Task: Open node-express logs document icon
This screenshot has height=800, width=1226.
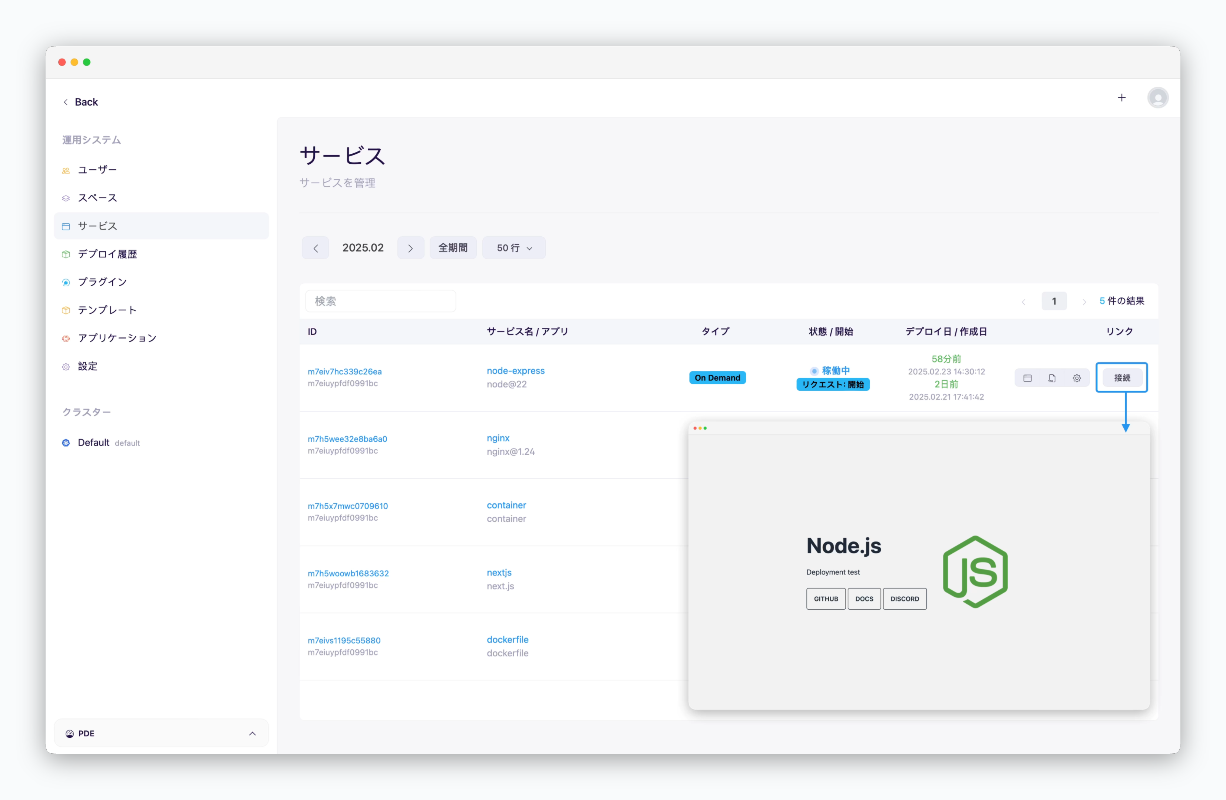Action: click(x=1052, y=378)
